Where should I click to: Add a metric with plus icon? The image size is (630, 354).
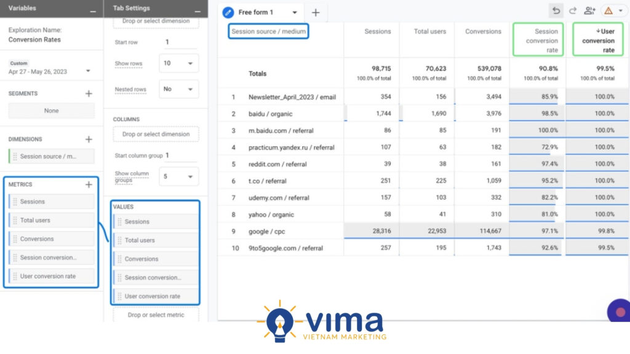(89, 184)
